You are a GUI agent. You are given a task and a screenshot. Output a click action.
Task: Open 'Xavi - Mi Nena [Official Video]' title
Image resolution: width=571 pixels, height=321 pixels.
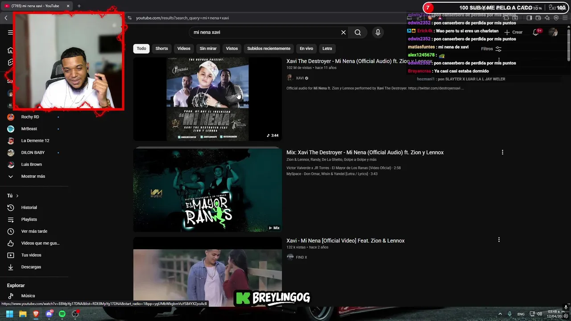(x=345, y=241)
